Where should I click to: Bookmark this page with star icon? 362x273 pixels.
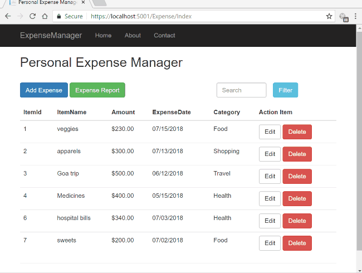[x=329, y=16]
